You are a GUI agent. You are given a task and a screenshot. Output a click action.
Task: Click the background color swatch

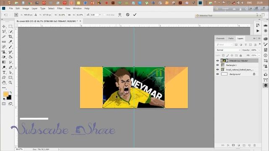point(9,98)
